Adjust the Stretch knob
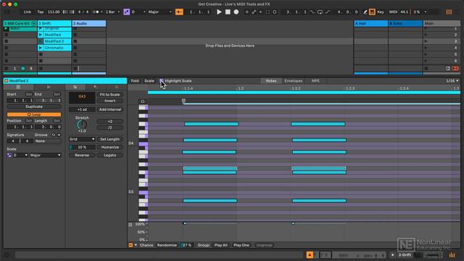The image size is (464, 261). (x=82, y=125)
